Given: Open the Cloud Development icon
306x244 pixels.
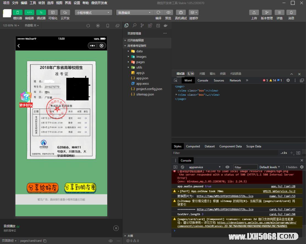Looking at the screenshot, I should pos(65,12).
